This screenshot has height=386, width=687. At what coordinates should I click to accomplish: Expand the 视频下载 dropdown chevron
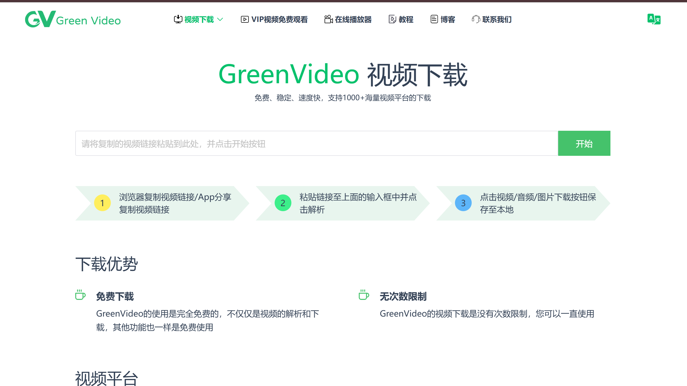point(220,20)
